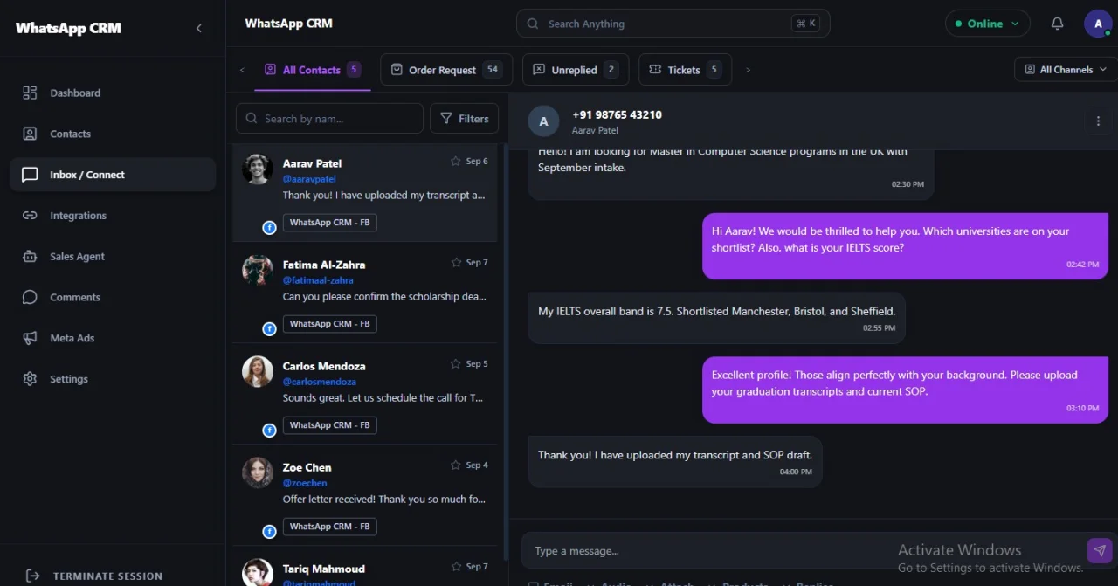Screen dimensions: 1118x586
Task: Click WhatsApp CRM - FB tag under Fatima Al-Zahra
Action: tap(330, 324)
